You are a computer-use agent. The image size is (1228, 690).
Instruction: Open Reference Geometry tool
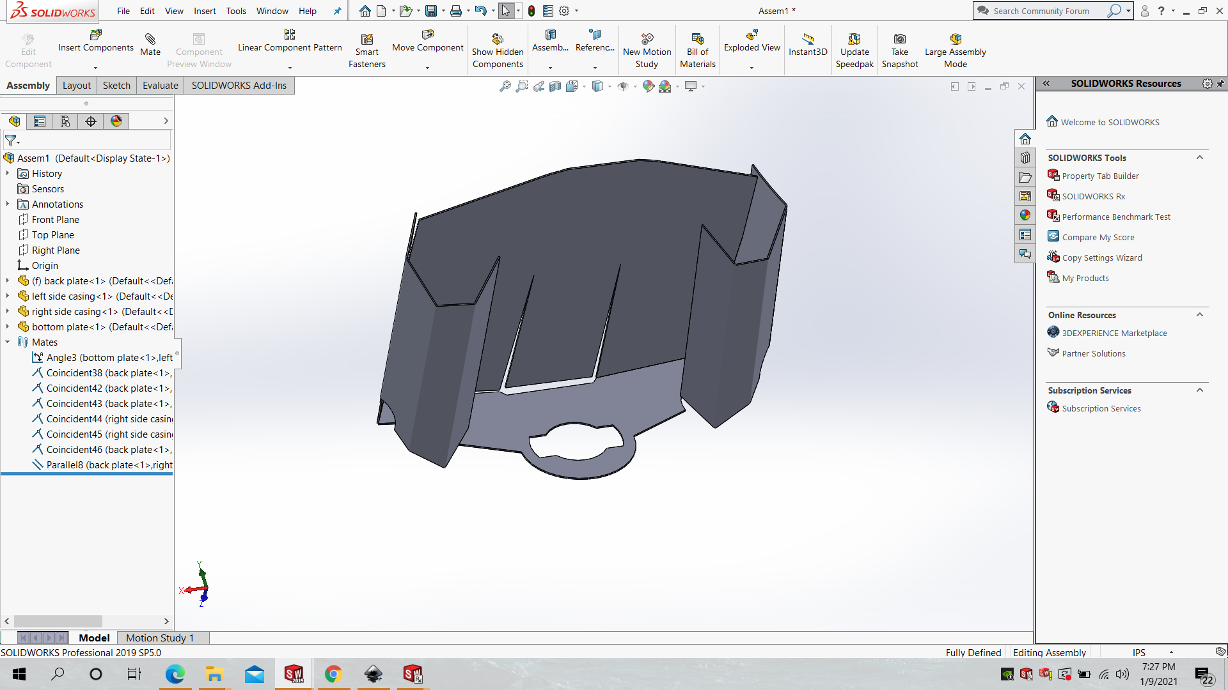coord(595,41)
